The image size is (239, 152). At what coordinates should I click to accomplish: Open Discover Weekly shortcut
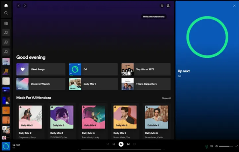pos(41,84)
